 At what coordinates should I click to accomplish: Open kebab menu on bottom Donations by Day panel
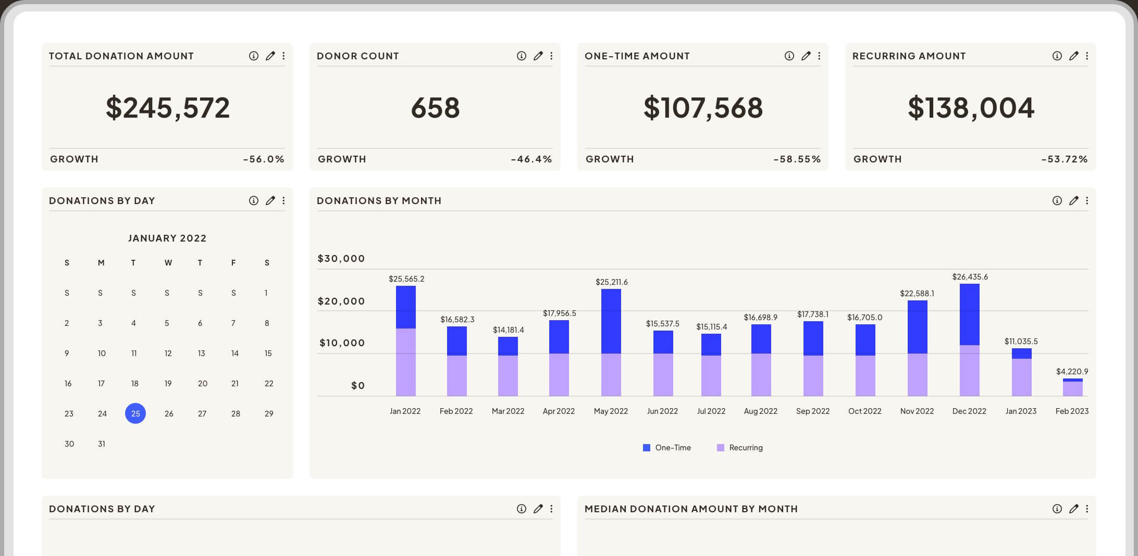click(551, 509)
